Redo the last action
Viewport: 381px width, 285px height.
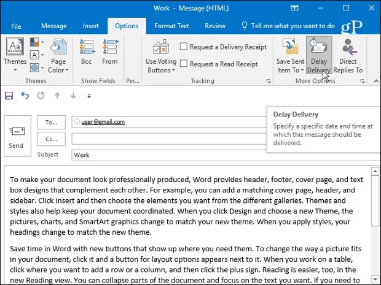(41, 96)
